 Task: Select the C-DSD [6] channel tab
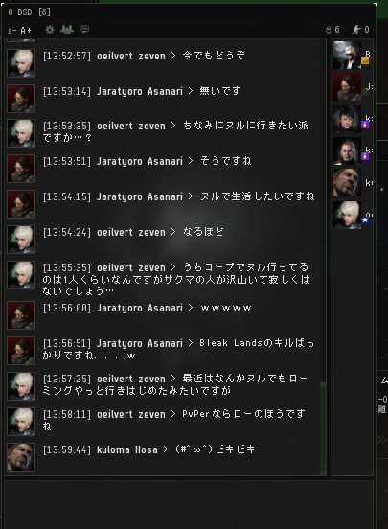click(30, 12)
